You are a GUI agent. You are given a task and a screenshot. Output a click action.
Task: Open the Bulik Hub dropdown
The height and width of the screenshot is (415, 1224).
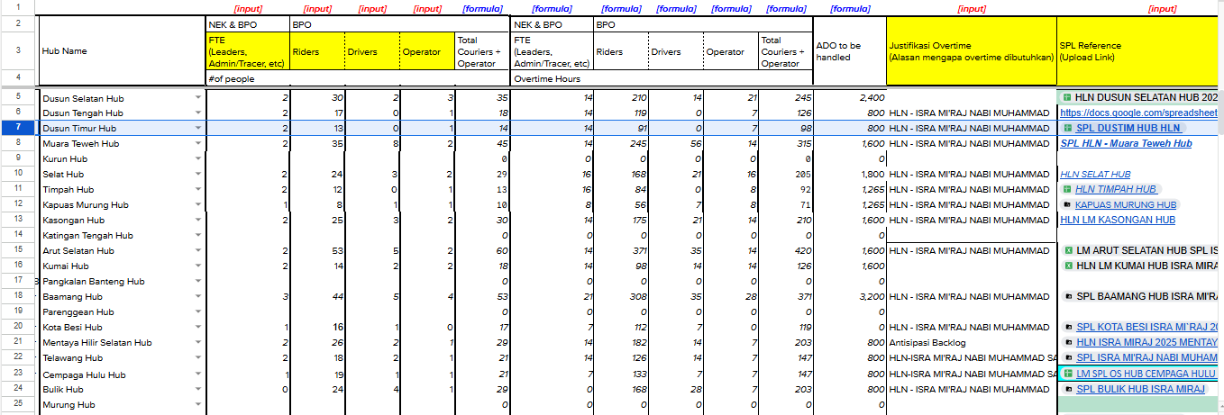pyautogui.click(x=197, y=390)
